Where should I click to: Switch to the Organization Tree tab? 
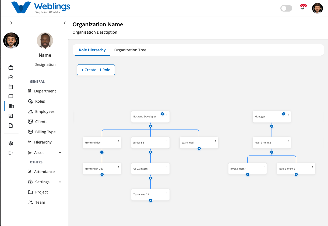tap(130, 50)
